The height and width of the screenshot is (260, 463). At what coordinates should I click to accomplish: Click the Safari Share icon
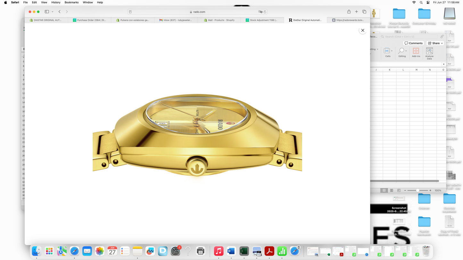[x=349, y=12]
